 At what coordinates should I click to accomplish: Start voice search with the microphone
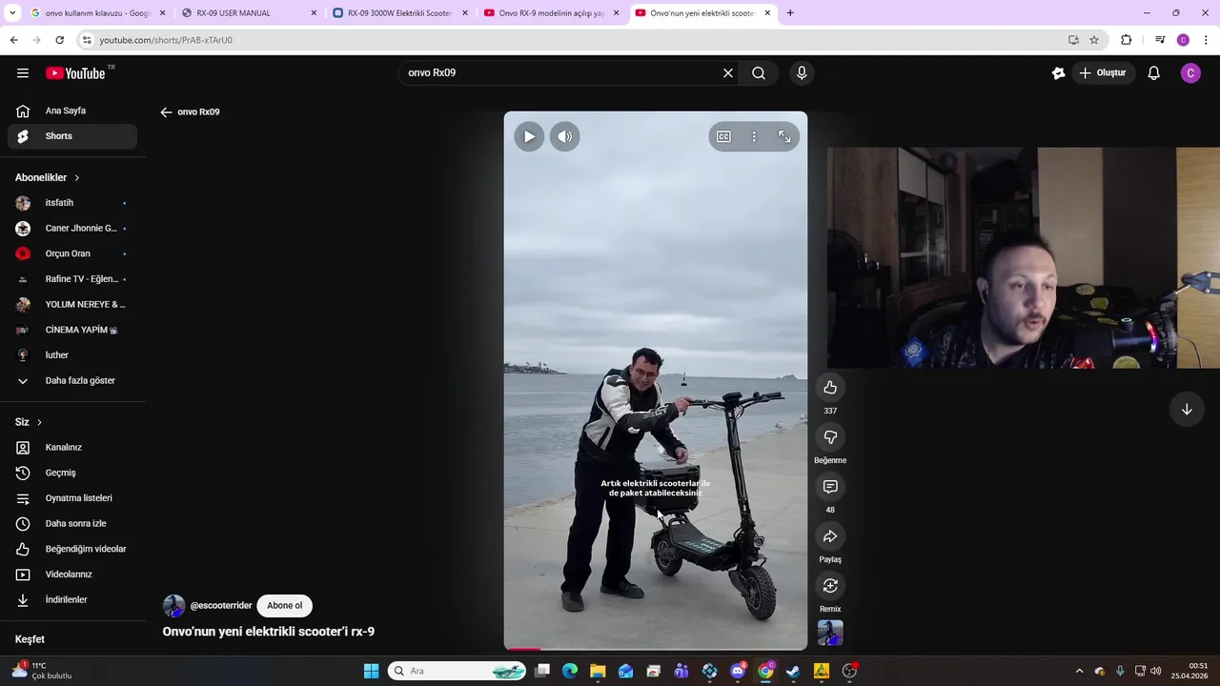pyautogui.click(x=802, y=73)
